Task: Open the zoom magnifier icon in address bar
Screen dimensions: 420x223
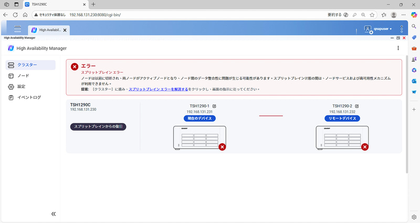Action: (363, 15)
